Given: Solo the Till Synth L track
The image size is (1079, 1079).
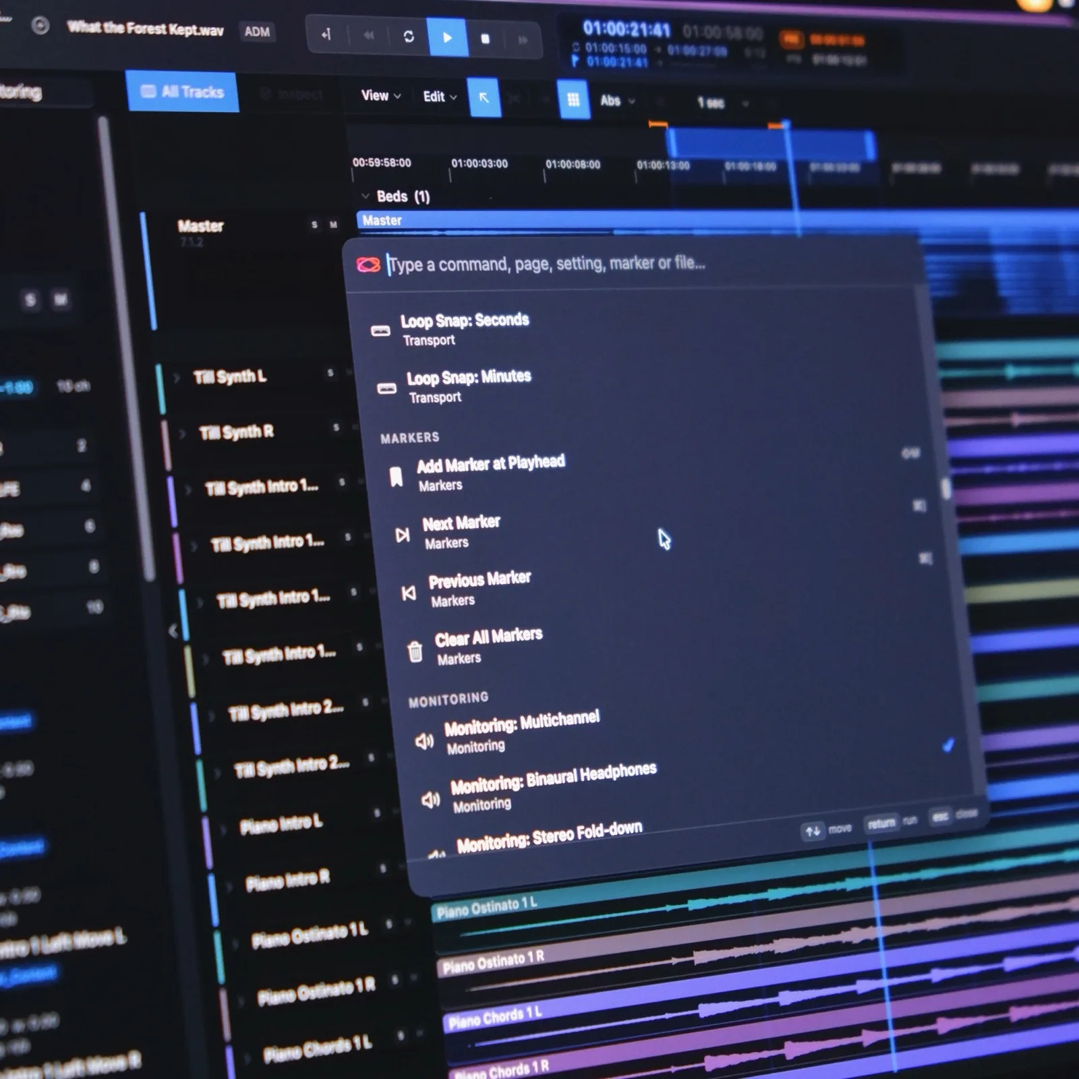Looking at the screenshot, I should pos(330,372).
